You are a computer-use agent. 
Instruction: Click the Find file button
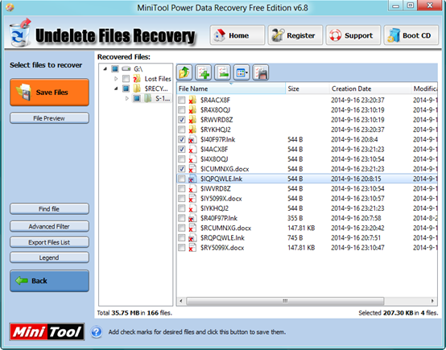(x=49, y=209)
